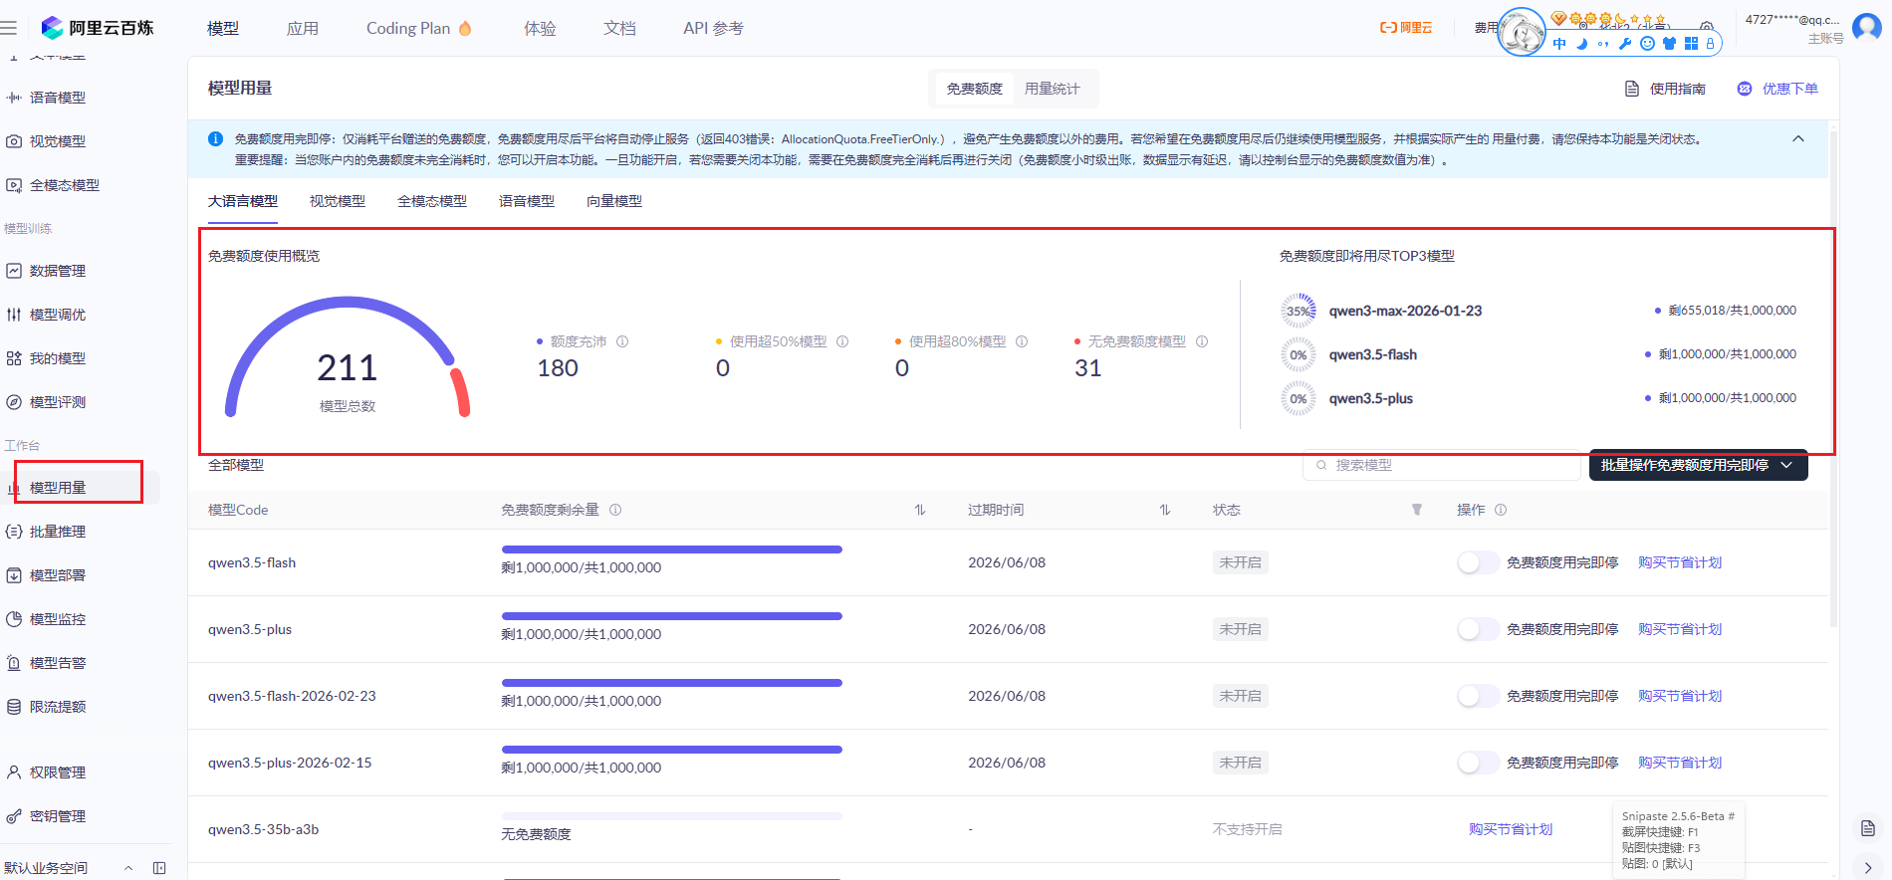Click the quota progress bar for qwen3.5-plus-2026-02-15
Image resolution: width=1892 pixels, height=880 pixels.
(672, 750)
